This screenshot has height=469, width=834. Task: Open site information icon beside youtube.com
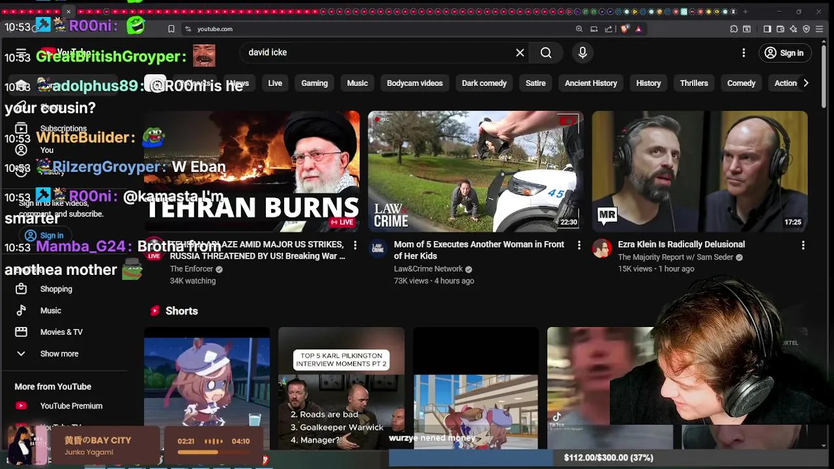coord(188,29)
